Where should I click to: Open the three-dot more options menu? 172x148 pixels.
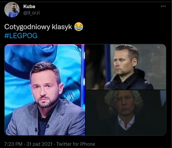coord(163,6)
